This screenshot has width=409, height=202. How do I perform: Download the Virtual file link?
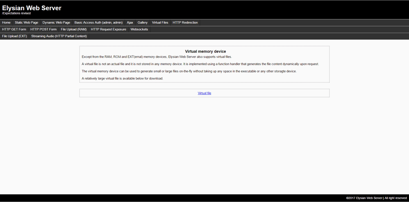tap(205, 93)
